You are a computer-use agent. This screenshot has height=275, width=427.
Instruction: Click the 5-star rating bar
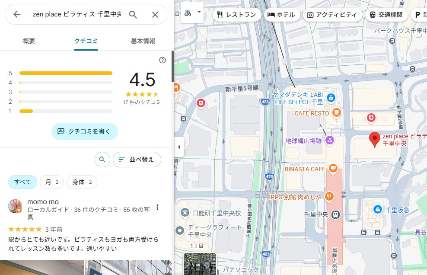click(x=66, y=73)
